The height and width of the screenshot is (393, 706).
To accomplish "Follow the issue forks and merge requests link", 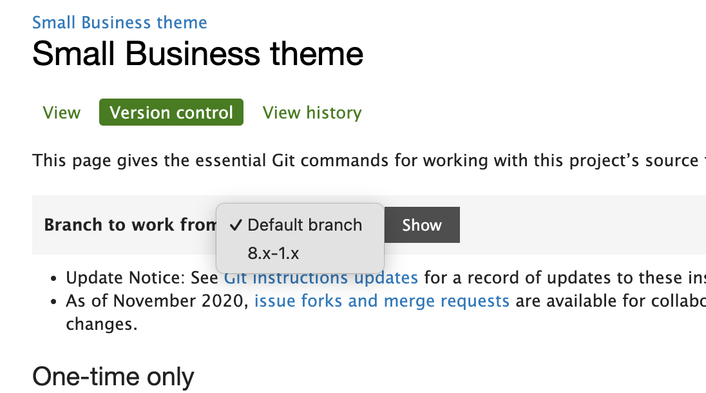I will click(x=382, y=300).
